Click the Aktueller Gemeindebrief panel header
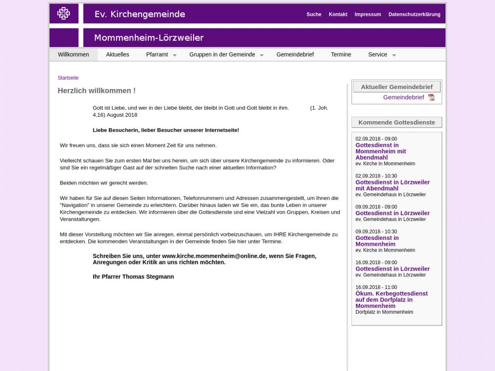Screen dimensions: 495x371 click(x=396, y=87)
